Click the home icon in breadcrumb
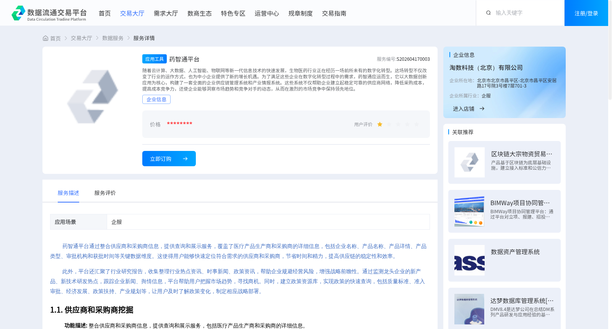The height and width of the screenshot is (329, 612). 46,38
